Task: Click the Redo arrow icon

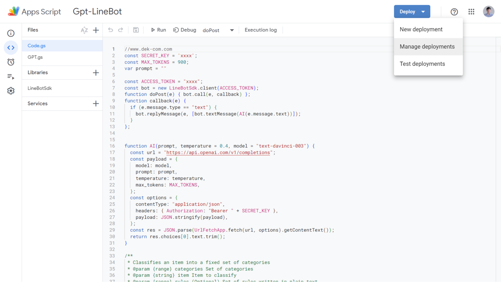Action: coord(121,30)
